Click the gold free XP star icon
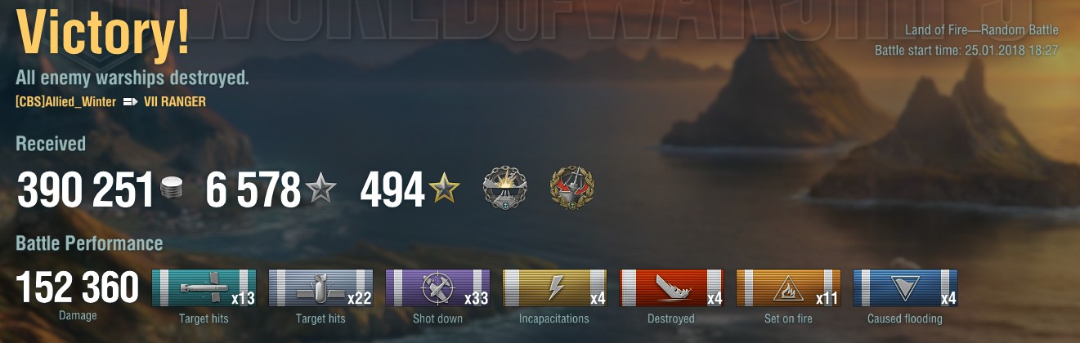Screen dimensions: 1080x343 point(445,190)
